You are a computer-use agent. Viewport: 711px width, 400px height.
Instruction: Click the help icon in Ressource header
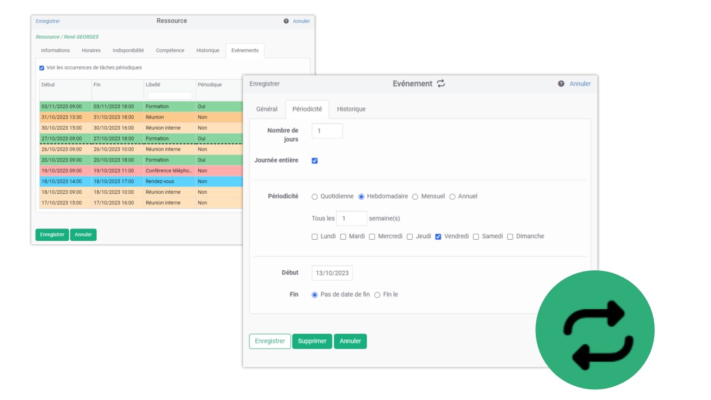(x=286, y=21)
